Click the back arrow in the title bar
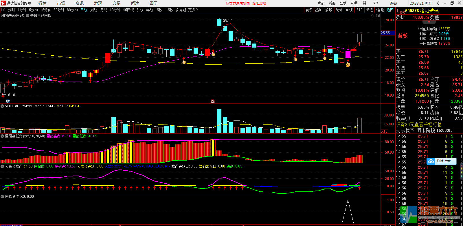Screen dimensions: 463x226 [x=438, y=3]
